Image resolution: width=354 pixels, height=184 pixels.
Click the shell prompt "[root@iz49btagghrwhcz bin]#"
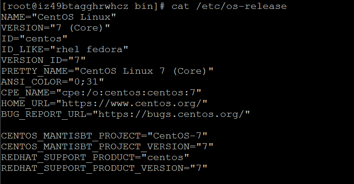point(83,7)
